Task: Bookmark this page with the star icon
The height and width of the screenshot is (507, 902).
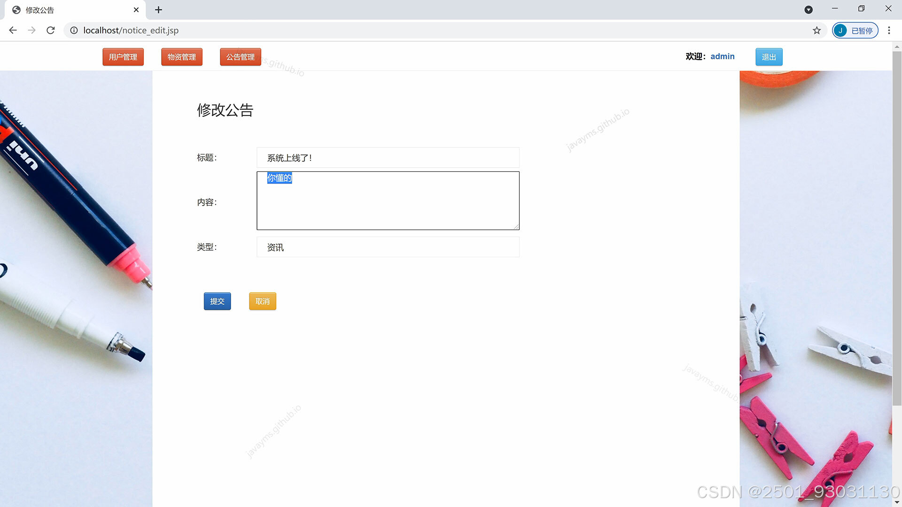Action: [817, 30]
